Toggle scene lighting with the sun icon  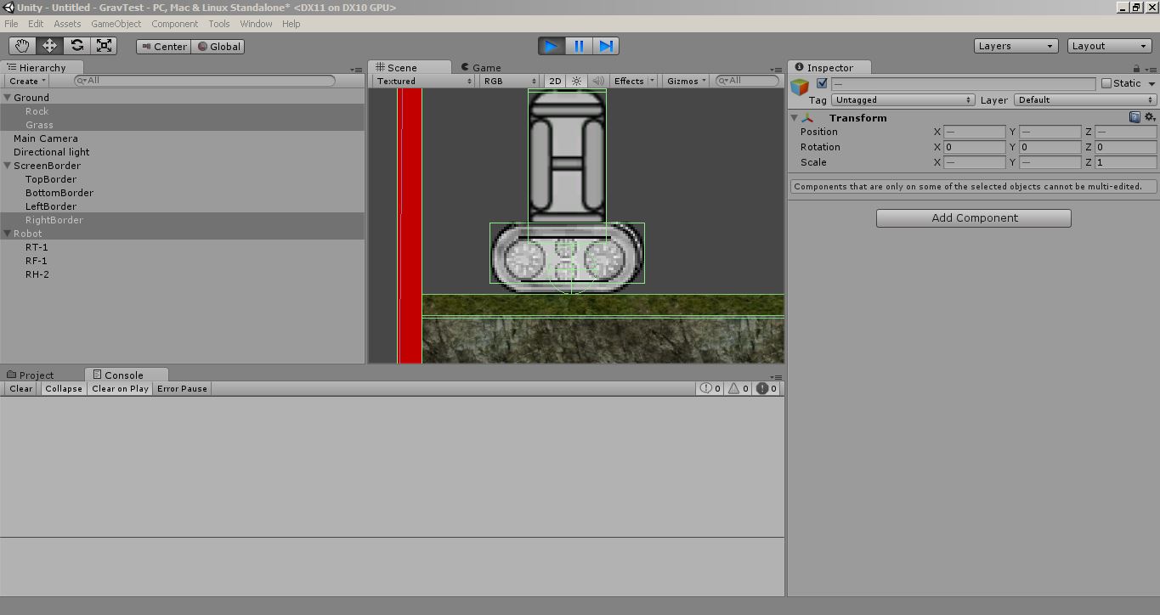pos(575,81)
